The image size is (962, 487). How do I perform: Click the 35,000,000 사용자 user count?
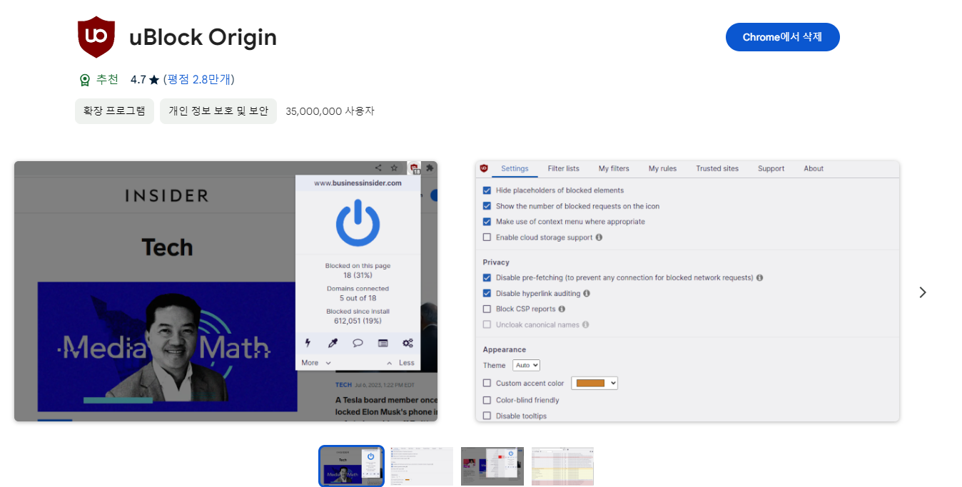click(x=330, y=111)
